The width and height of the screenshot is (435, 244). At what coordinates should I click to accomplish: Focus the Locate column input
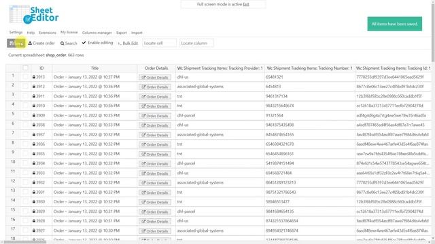[x=196, y=43]
